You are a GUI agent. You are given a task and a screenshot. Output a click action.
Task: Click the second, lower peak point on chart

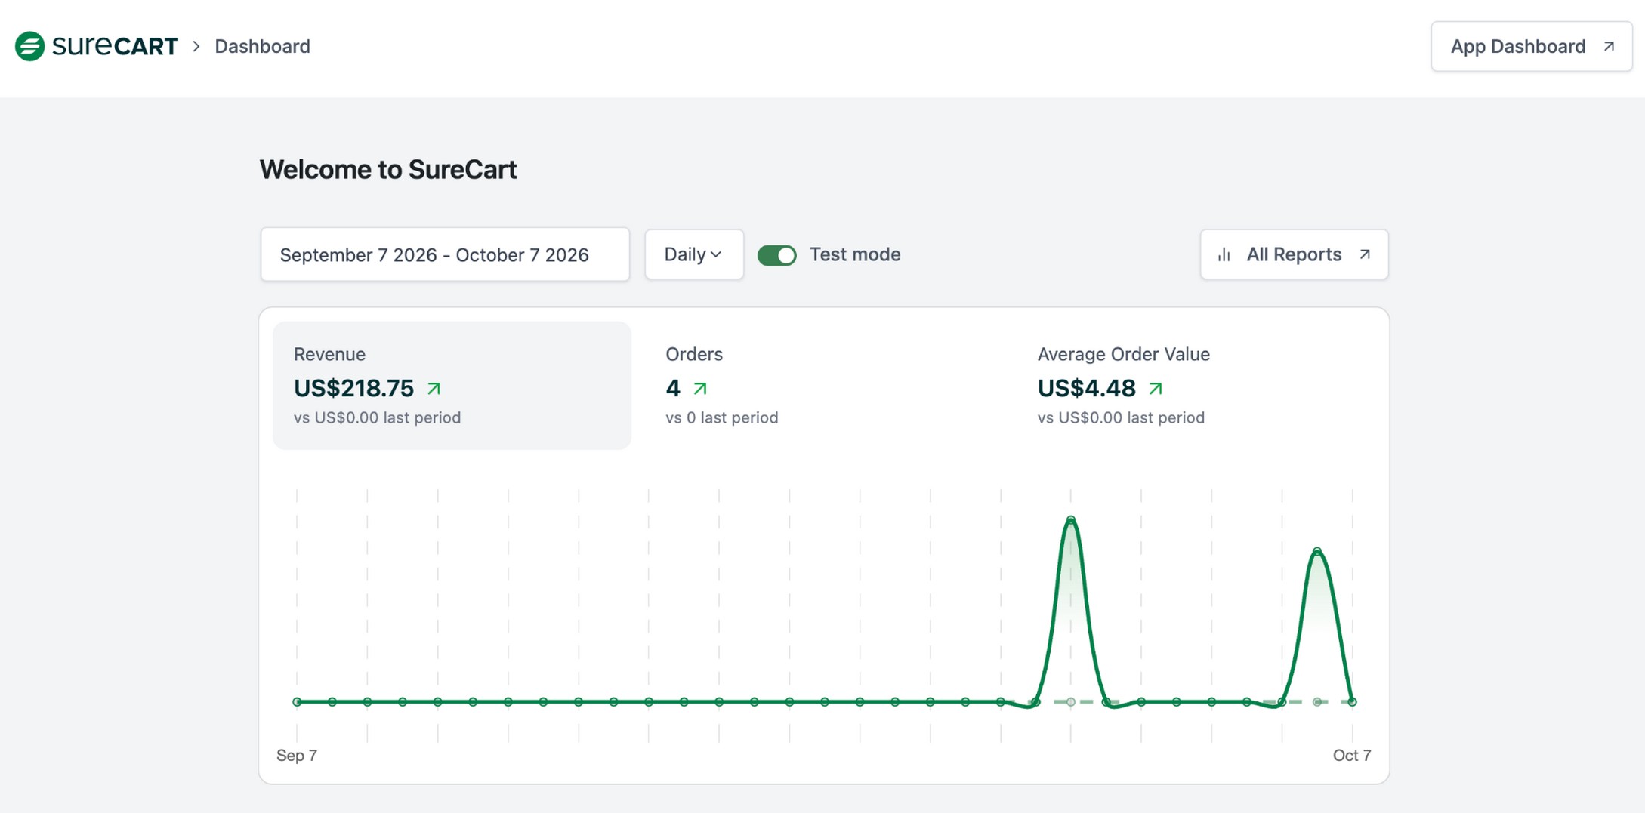1317,552
